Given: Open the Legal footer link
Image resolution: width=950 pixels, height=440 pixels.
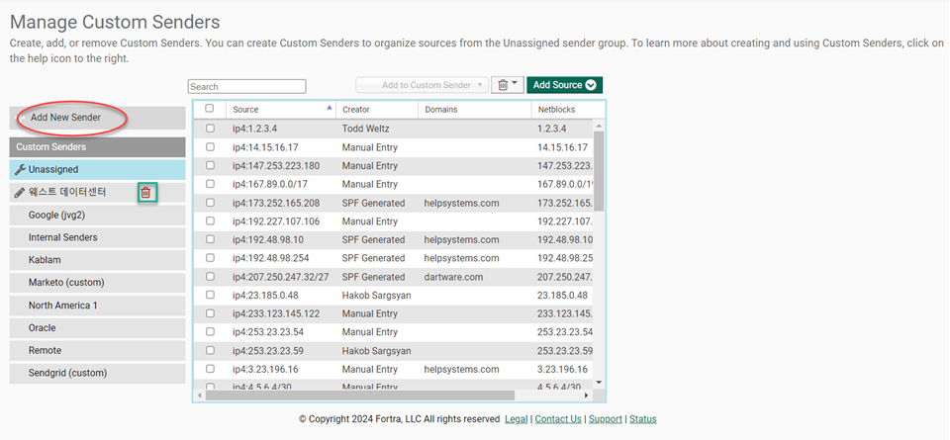Looking at the screenshot, I should 517,419.
